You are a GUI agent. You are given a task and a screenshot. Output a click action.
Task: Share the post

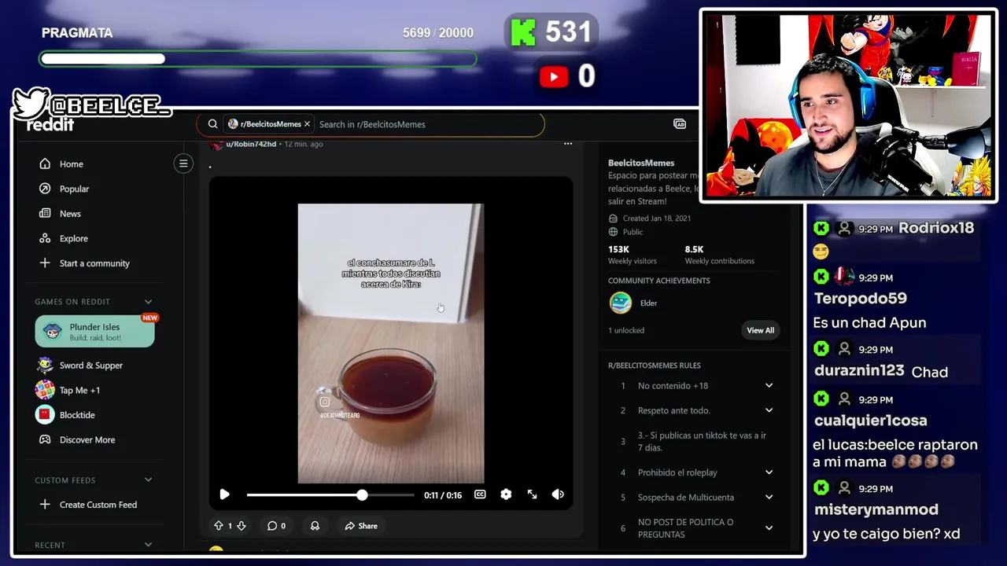point(361,526)
